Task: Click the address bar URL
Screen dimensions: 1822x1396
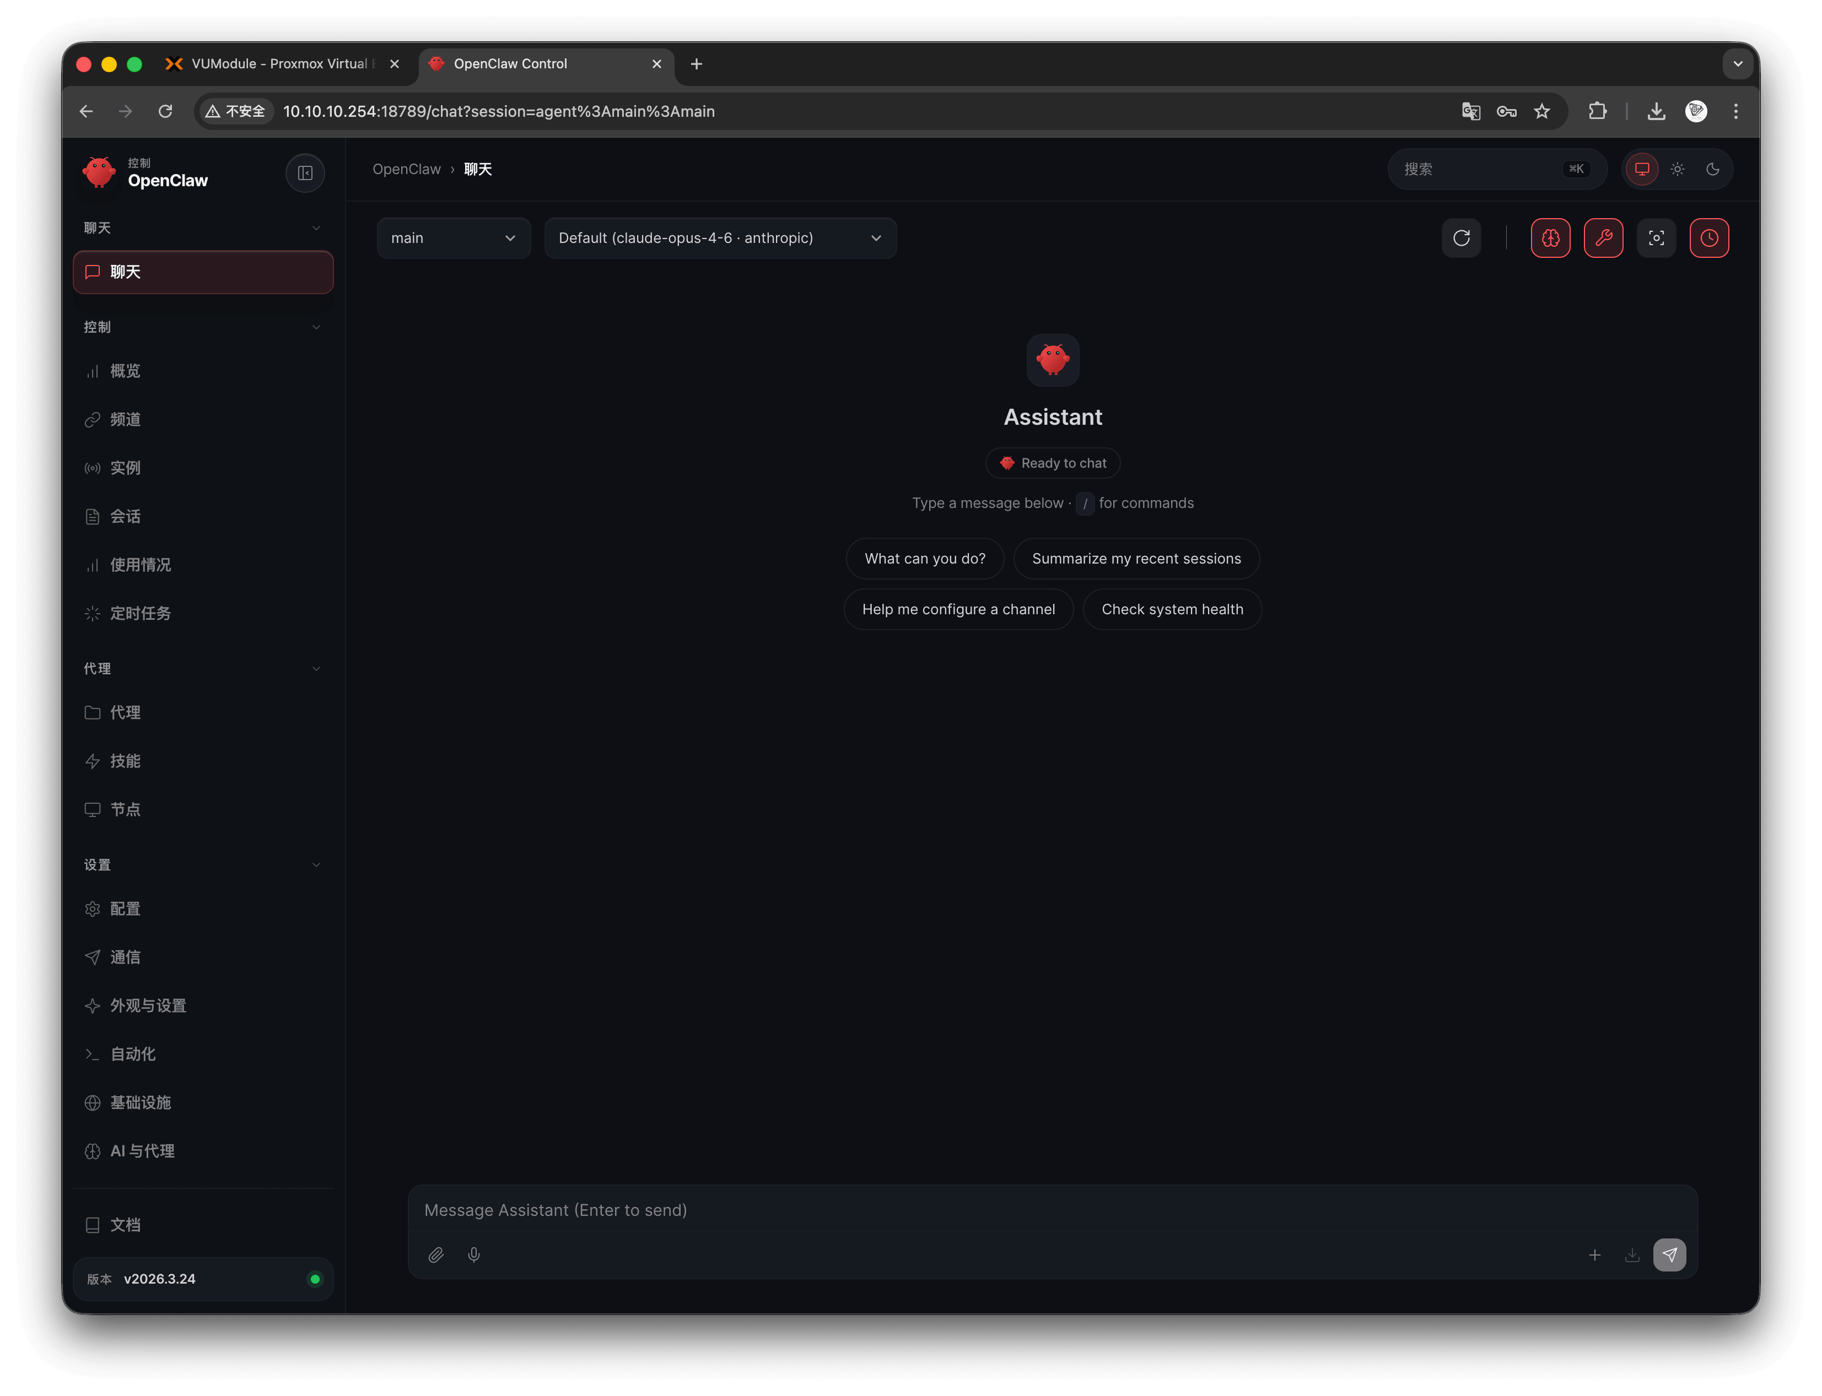Action: [499, 111]
